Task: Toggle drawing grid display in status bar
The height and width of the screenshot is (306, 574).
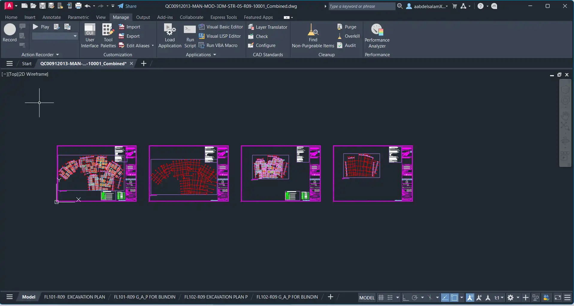Action: (x=381, y=297)
